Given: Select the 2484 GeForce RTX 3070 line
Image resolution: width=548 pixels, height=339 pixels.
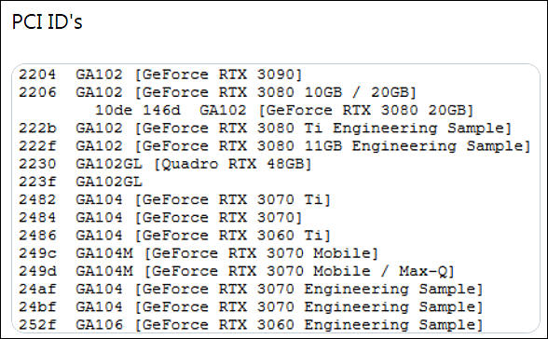Looking at the screenshot, I should pos(160,218).
